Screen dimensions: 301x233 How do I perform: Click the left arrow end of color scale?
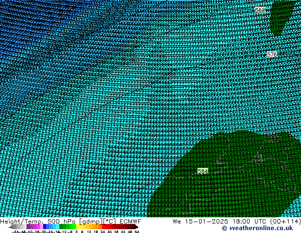pos(11,227)
